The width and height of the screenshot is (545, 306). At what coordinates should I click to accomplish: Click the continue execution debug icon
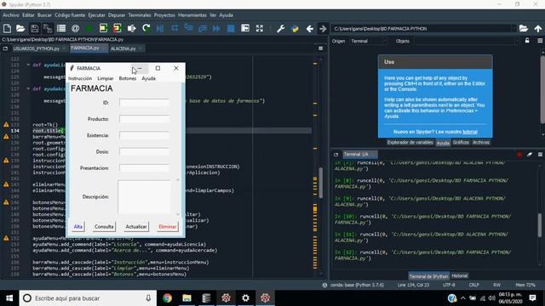coord(216,28)
